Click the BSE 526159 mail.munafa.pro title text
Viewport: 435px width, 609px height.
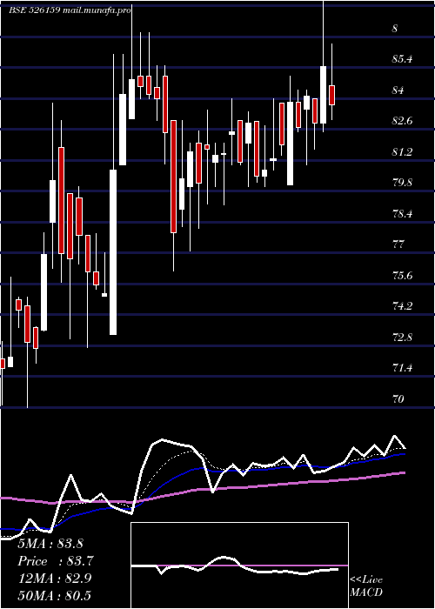click(70, 10)
